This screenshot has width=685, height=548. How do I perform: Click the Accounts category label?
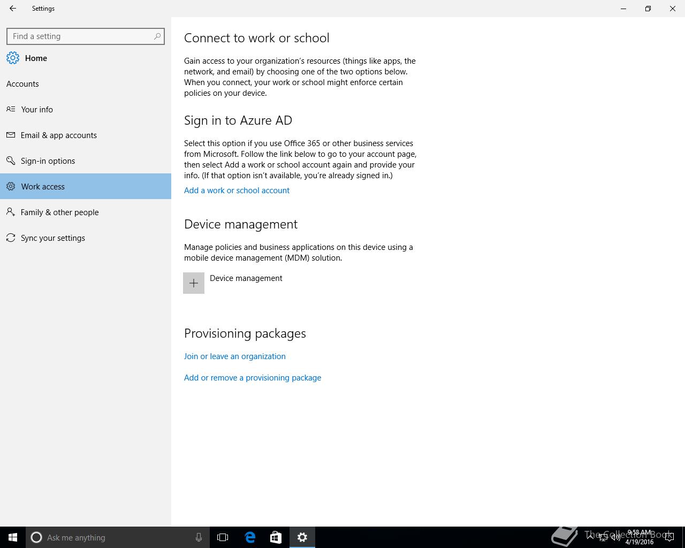coord(22,84)
